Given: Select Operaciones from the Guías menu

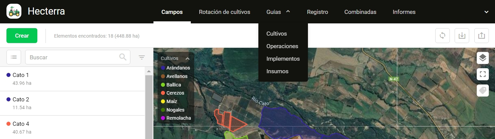Looking at the screenshot, I should pos(282,46).
